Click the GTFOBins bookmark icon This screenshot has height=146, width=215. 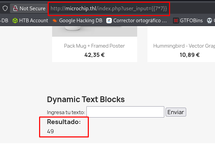point(176,21)
